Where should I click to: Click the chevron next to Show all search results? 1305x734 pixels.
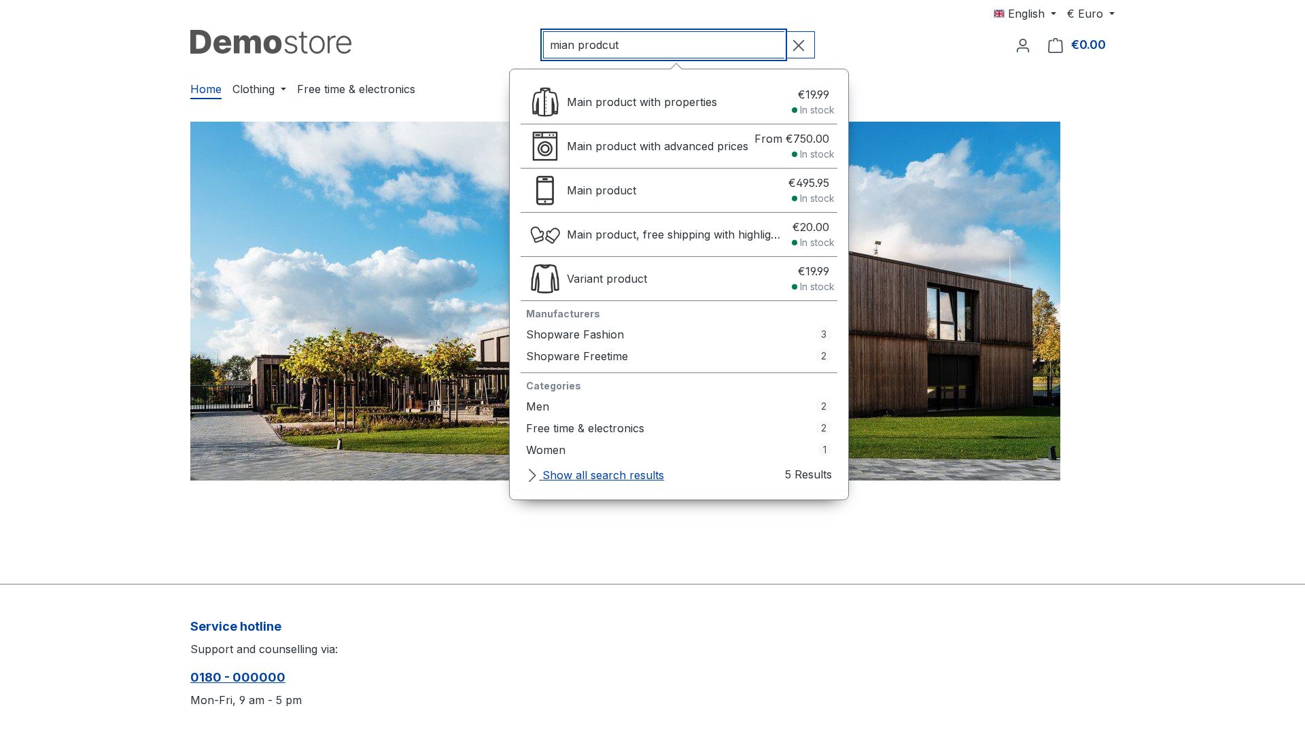(x=532, y=476)
